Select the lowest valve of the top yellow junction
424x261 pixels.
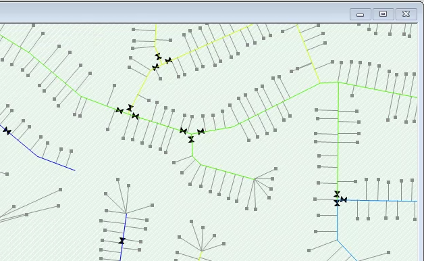tap(155, 67)
